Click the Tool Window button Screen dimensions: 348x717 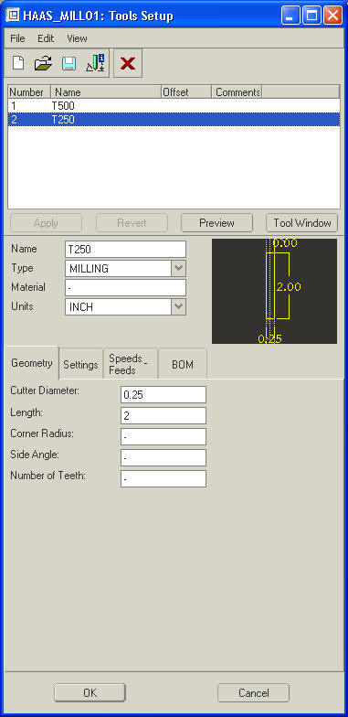click(x=301, y=223)
